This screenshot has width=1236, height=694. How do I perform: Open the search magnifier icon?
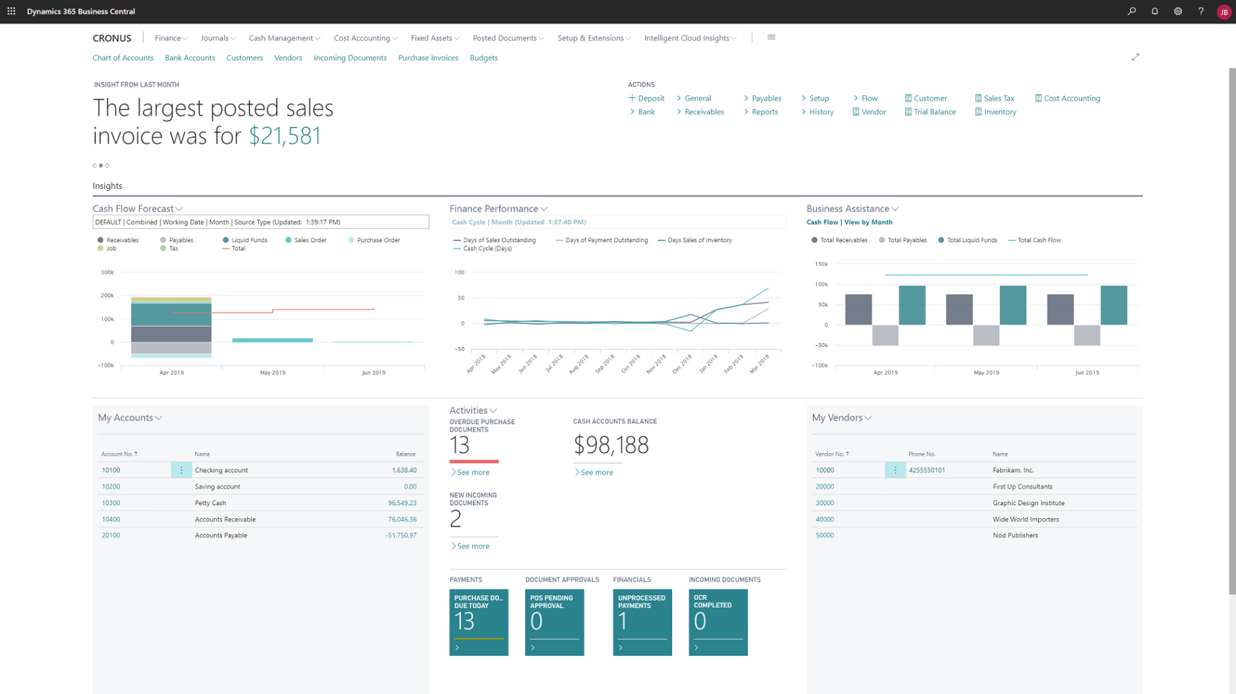(x=1132, y=11)
